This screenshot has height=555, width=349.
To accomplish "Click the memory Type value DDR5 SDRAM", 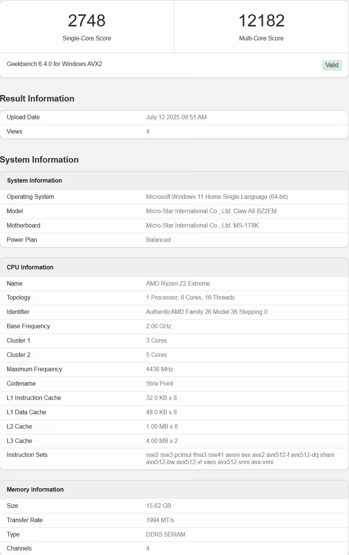I will coord(166,534).
